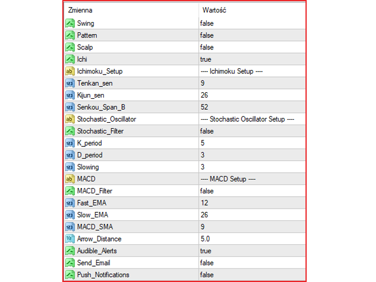Select the K_period variable name
This screenshot has height=282, width=376.
tap(89, 143)
